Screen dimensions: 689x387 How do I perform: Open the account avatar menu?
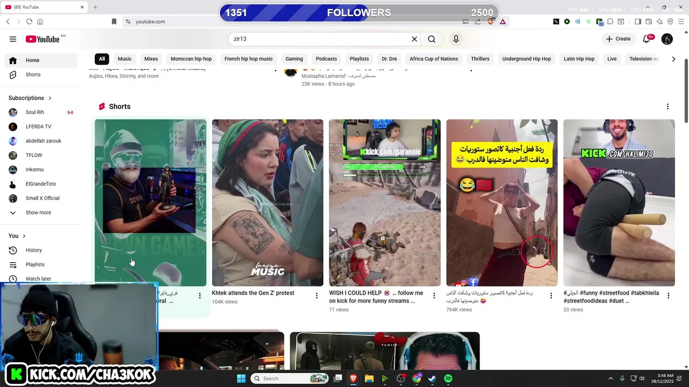(x=667, y=39)
